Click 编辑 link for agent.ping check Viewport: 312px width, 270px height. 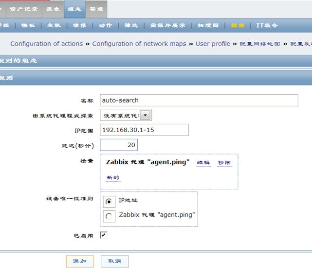(x=203, y=163)
